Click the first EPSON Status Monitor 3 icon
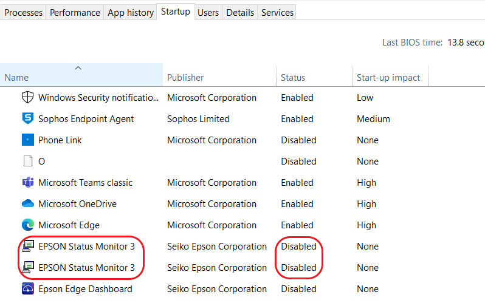The height and width of the screenshot is (303, 485). coord(27,247)
